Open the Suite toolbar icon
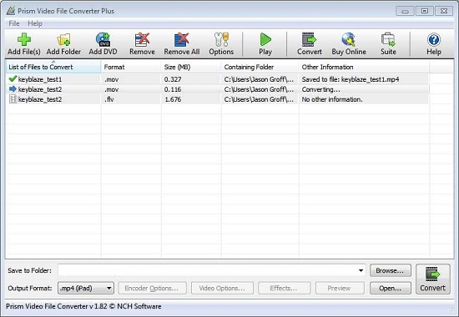The width and height of the screenshot is (459, 317). pos(388,44)
